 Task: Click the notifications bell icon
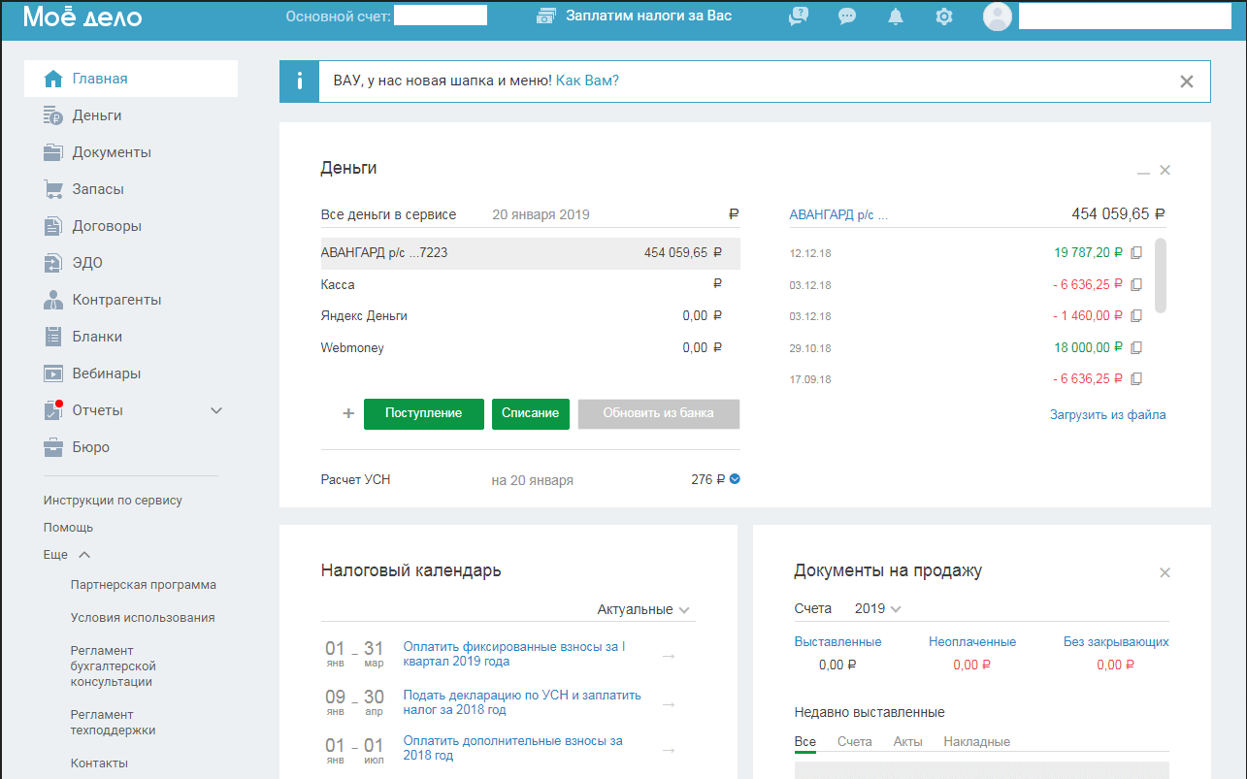(896, 16)
